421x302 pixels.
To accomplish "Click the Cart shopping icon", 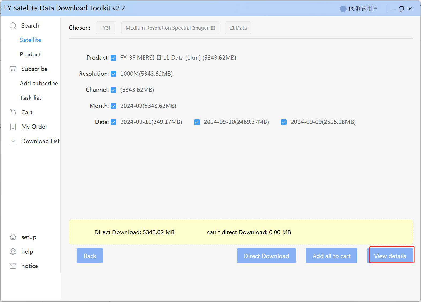I will click(13, 112).
